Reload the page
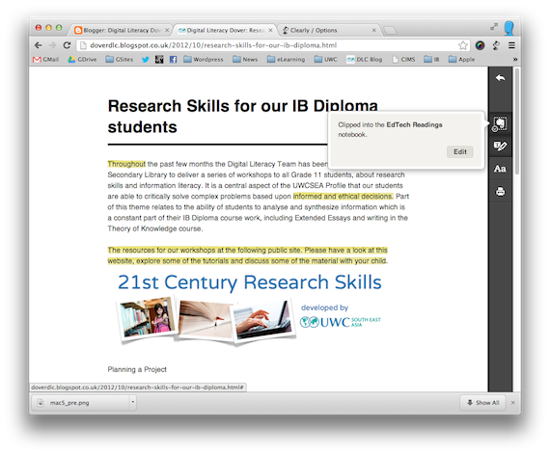The width and height of the screenshot is (550, 455). [67, 45]
